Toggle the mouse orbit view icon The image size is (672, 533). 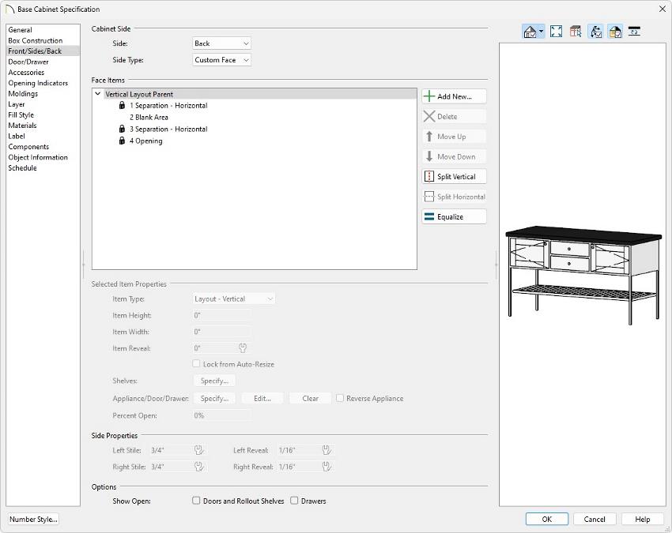pyautogui.click(x=595, y=32)
